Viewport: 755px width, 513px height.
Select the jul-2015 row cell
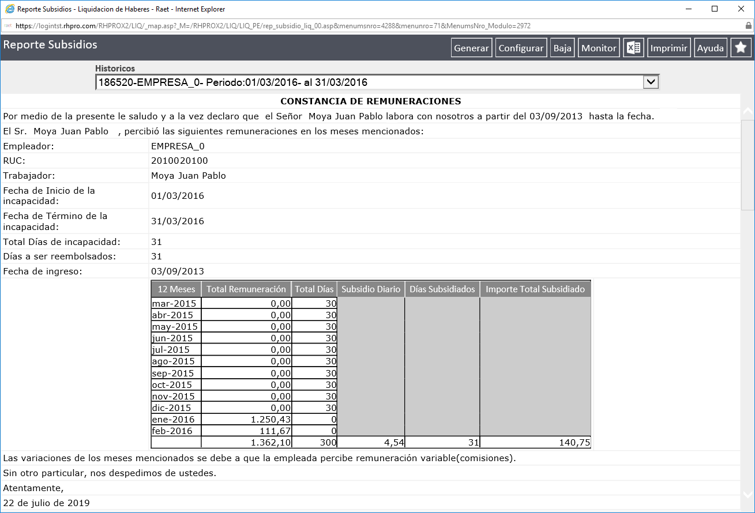[176, 349]
